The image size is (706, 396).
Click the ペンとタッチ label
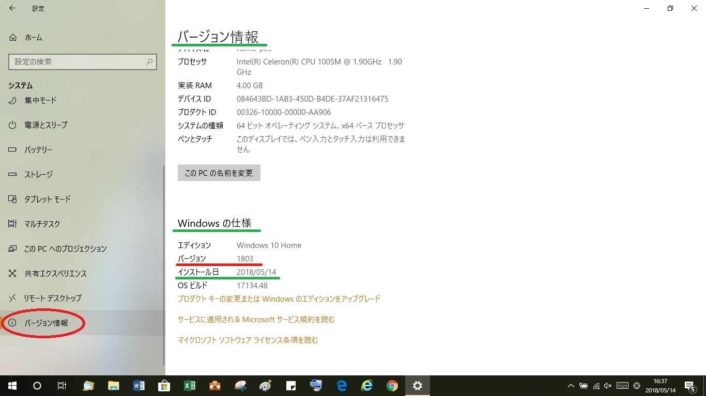(195, 139)
